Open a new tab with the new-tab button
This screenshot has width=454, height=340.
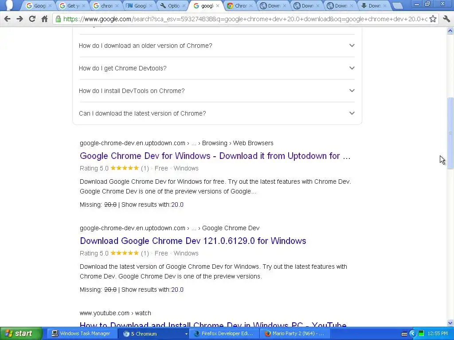click(x=398, y=6)
